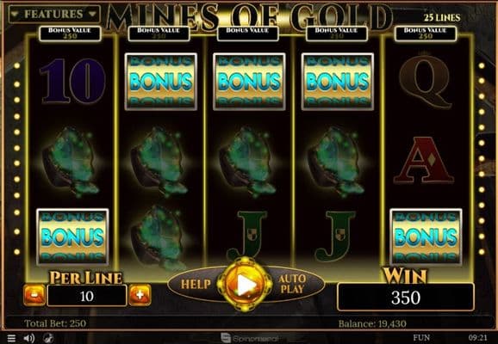Click the Bonus symbol at bottom of fifth reel
The width and height of the screenshot is (498, 344).
click(x=426, y=236)
